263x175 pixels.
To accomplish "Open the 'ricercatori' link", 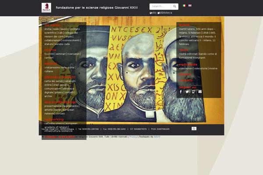I will [74, 54].
